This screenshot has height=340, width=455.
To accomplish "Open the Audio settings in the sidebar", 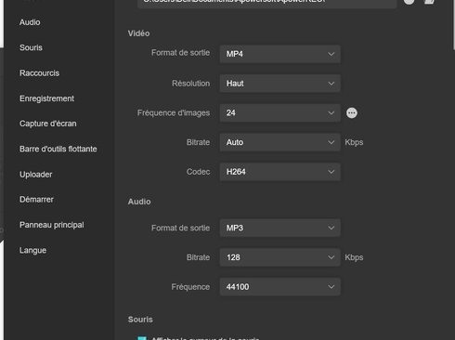I will [x=30, y=22].
